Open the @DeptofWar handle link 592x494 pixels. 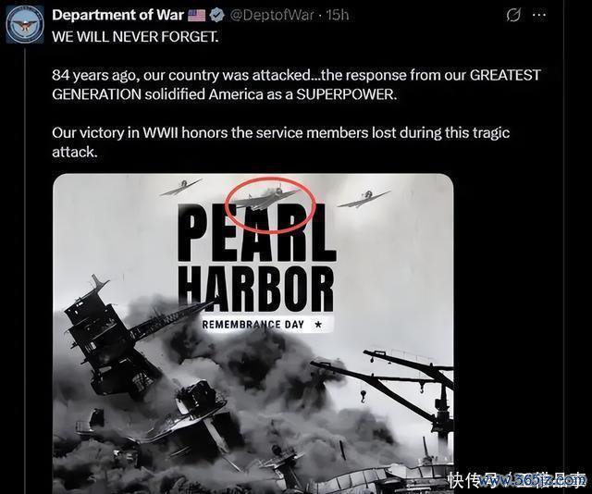(271, 15)
